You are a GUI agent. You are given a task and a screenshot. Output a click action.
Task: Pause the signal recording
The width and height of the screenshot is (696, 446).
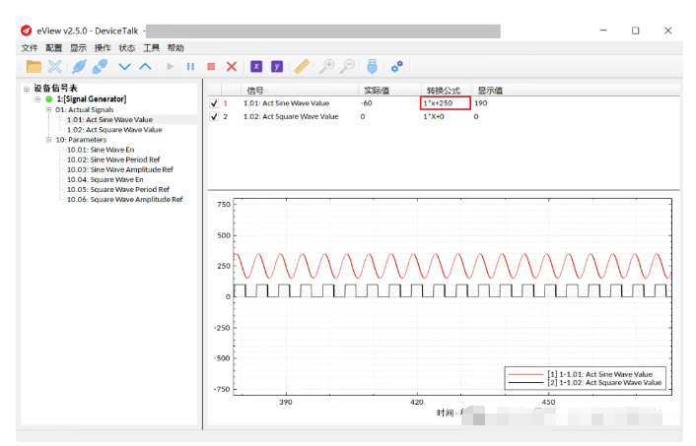tap(190, 67)
